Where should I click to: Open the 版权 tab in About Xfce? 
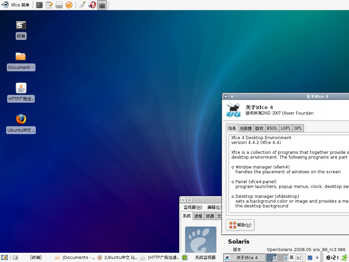[x=259, y=128]
